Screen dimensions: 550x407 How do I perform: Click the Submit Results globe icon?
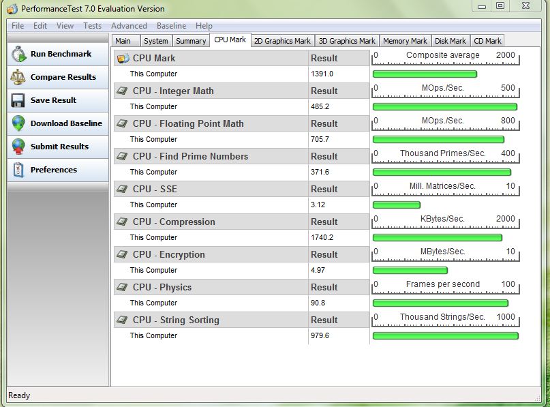point(18,147)
